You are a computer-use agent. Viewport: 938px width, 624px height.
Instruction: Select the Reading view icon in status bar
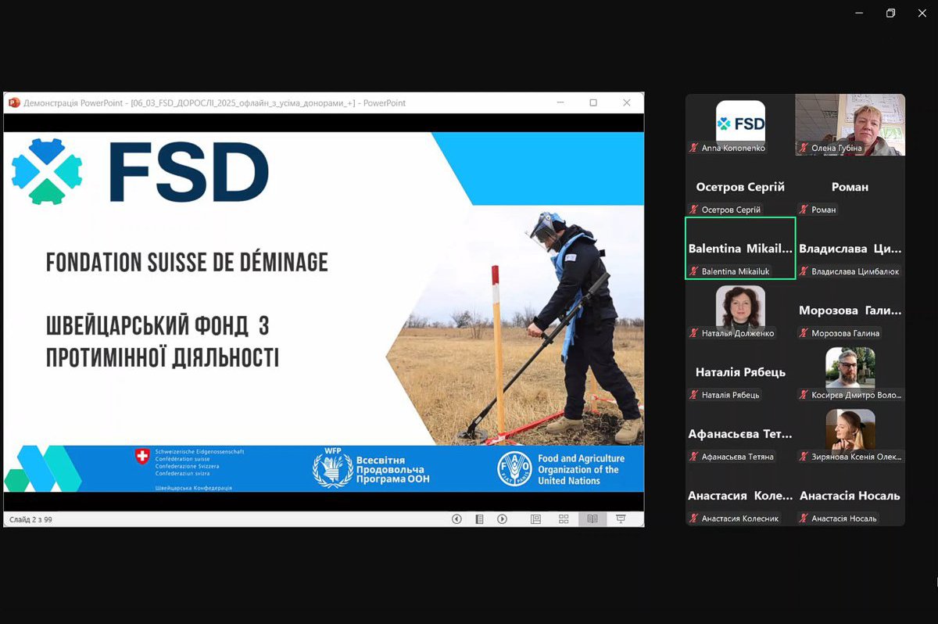click(593, 518)
